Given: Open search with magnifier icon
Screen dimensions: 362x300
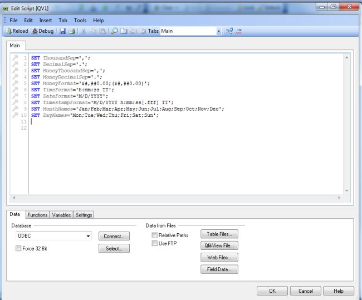Looking at the screenshot, I should [x=114, y=31].
